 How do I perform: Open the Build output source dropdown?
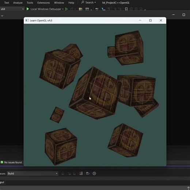tap(33, 174)
